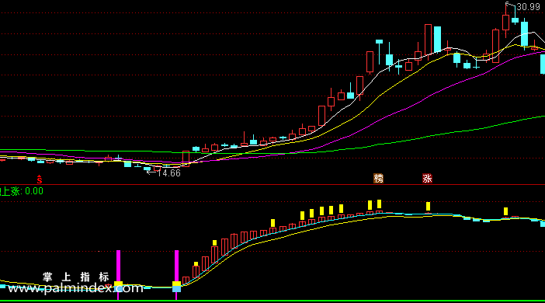Click the arrow beside the 30.99 label
The image size is (545, 303).
tap(509, 5)
